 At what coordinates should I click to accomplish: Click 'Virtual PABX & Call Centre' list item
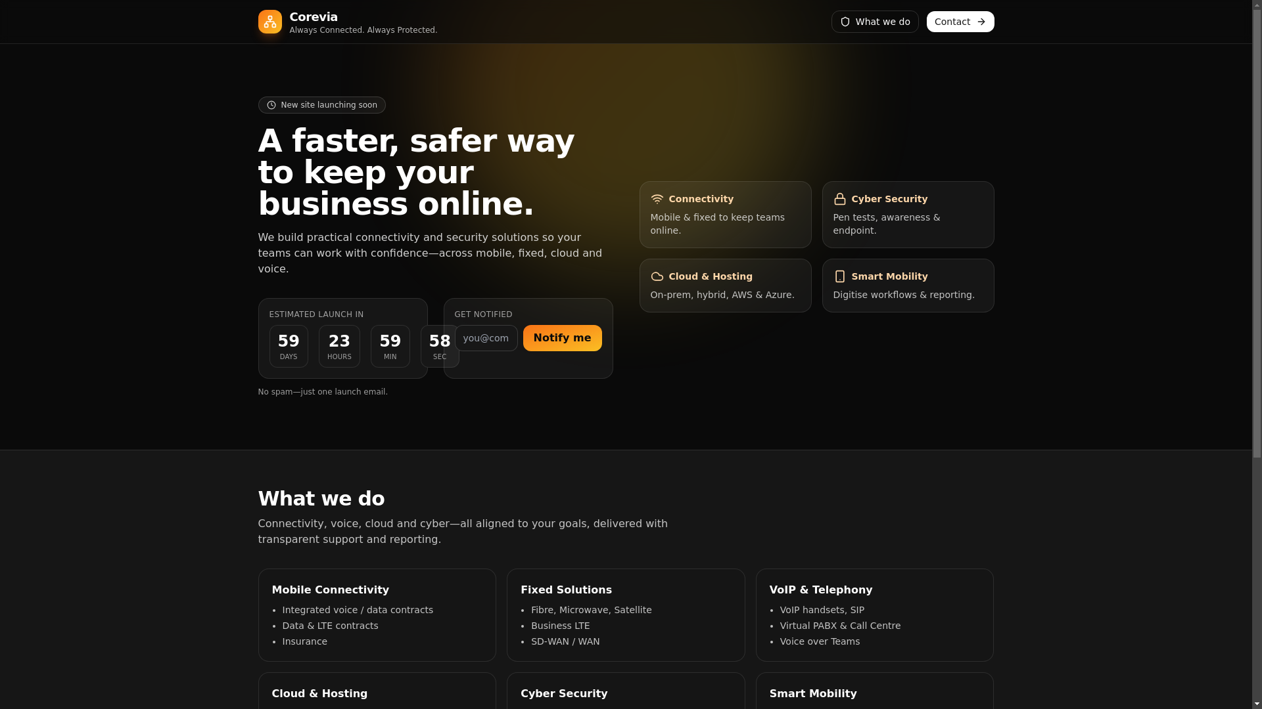click(840, 626)
